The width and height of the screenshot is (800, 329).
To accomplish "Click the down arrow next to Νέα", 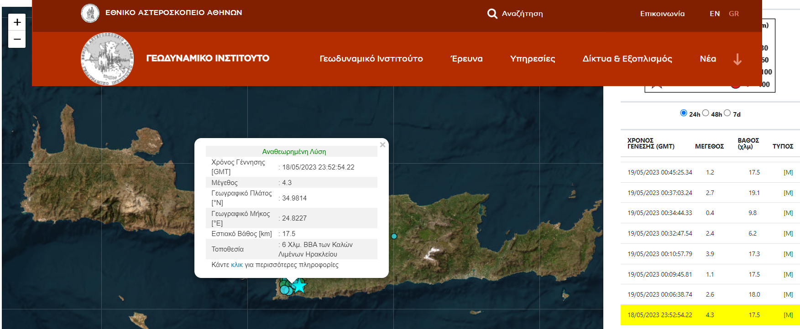I will coord(737,59).
